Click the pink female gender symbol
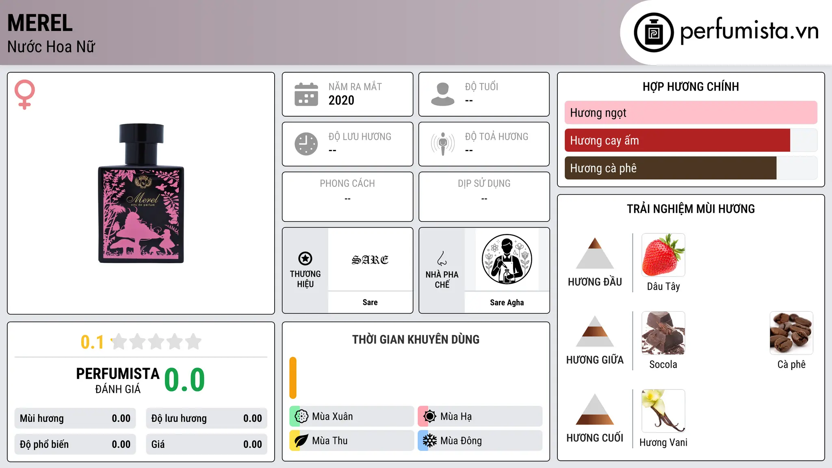The image size is (832, 468). pyautogui.click(x=25, y=94)
